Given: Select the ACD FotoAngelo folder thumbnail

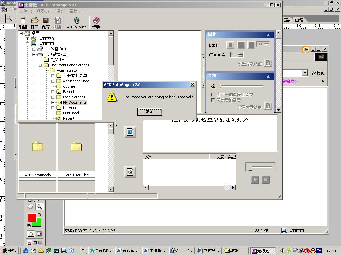Looking at the screenshot, I should point(38,150).
